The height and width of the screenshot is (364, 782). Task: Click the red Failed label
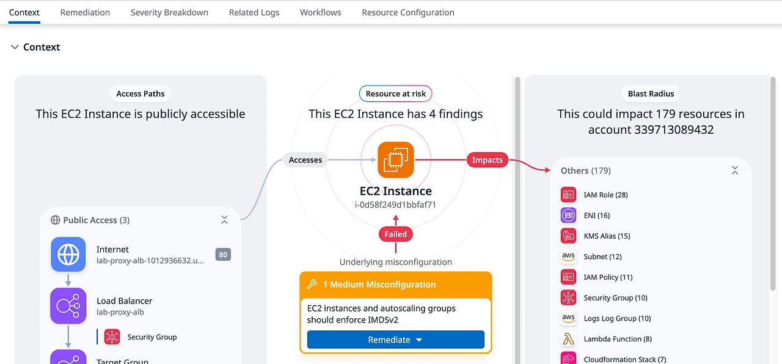[395, 234]
